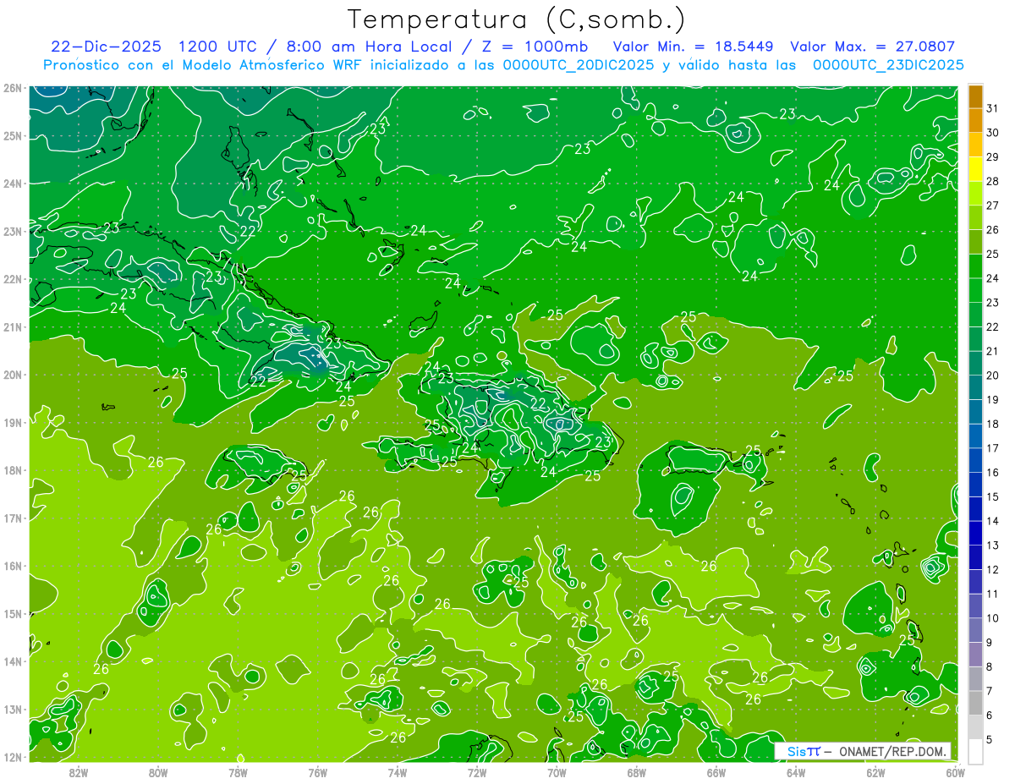Click the 25N latitude axis label

pos(12,136)
